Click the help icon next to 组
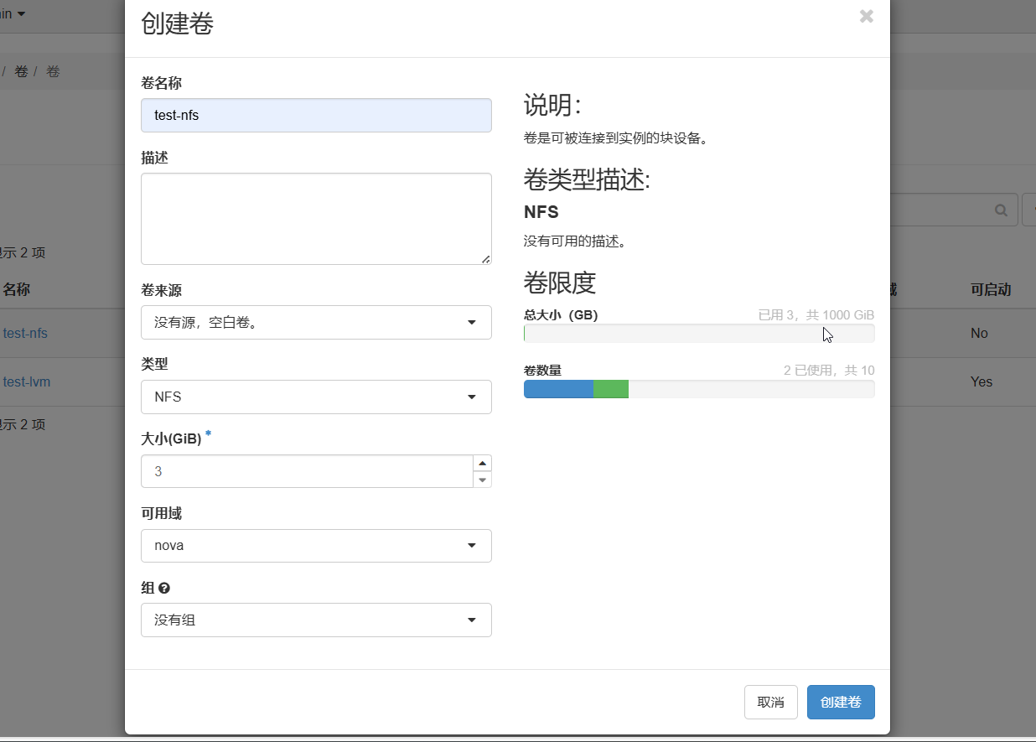This screenshot has width=1036, height=742. tap(164, 588)
